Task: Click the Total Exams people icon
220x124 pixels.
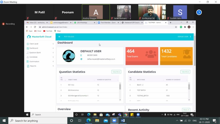Action: (x=151, y=54)
